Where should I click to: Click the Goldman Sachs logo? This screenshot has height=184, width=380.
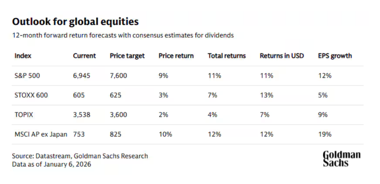341,159
